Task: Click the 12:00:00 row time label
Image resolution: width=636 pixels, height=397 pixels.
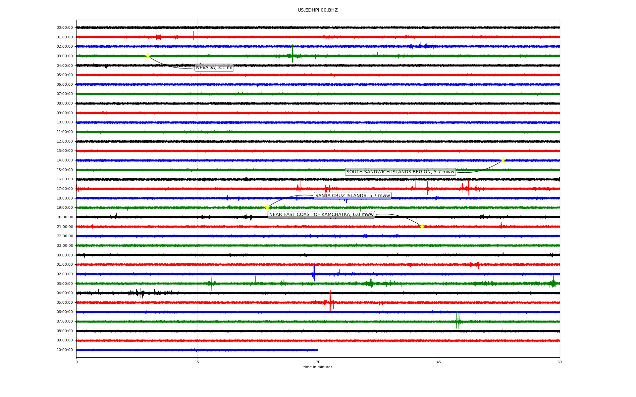Action: [65, 142]
